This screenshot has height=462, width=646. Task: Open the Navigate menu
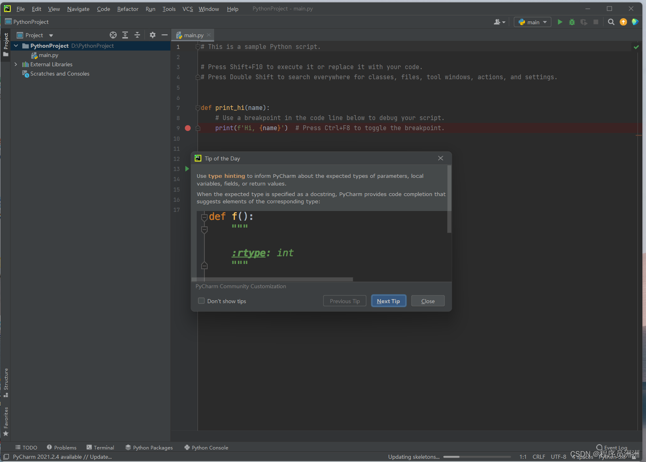pos(78,9)
